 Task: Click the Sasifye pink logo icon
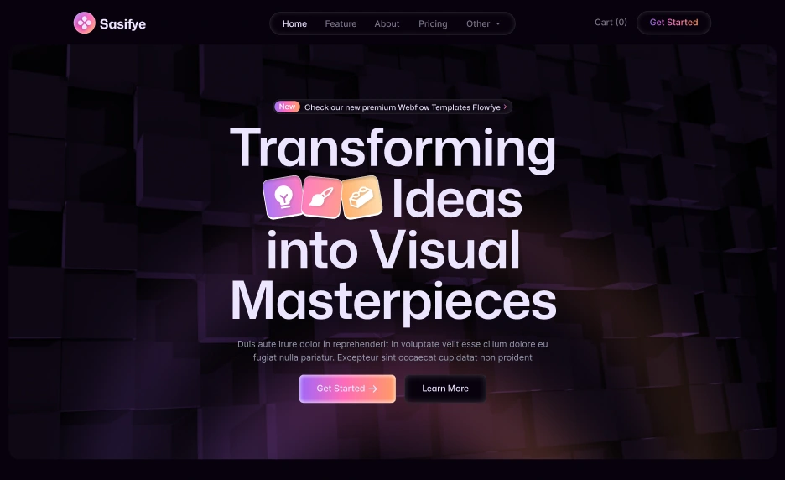[x=84, y=23]
